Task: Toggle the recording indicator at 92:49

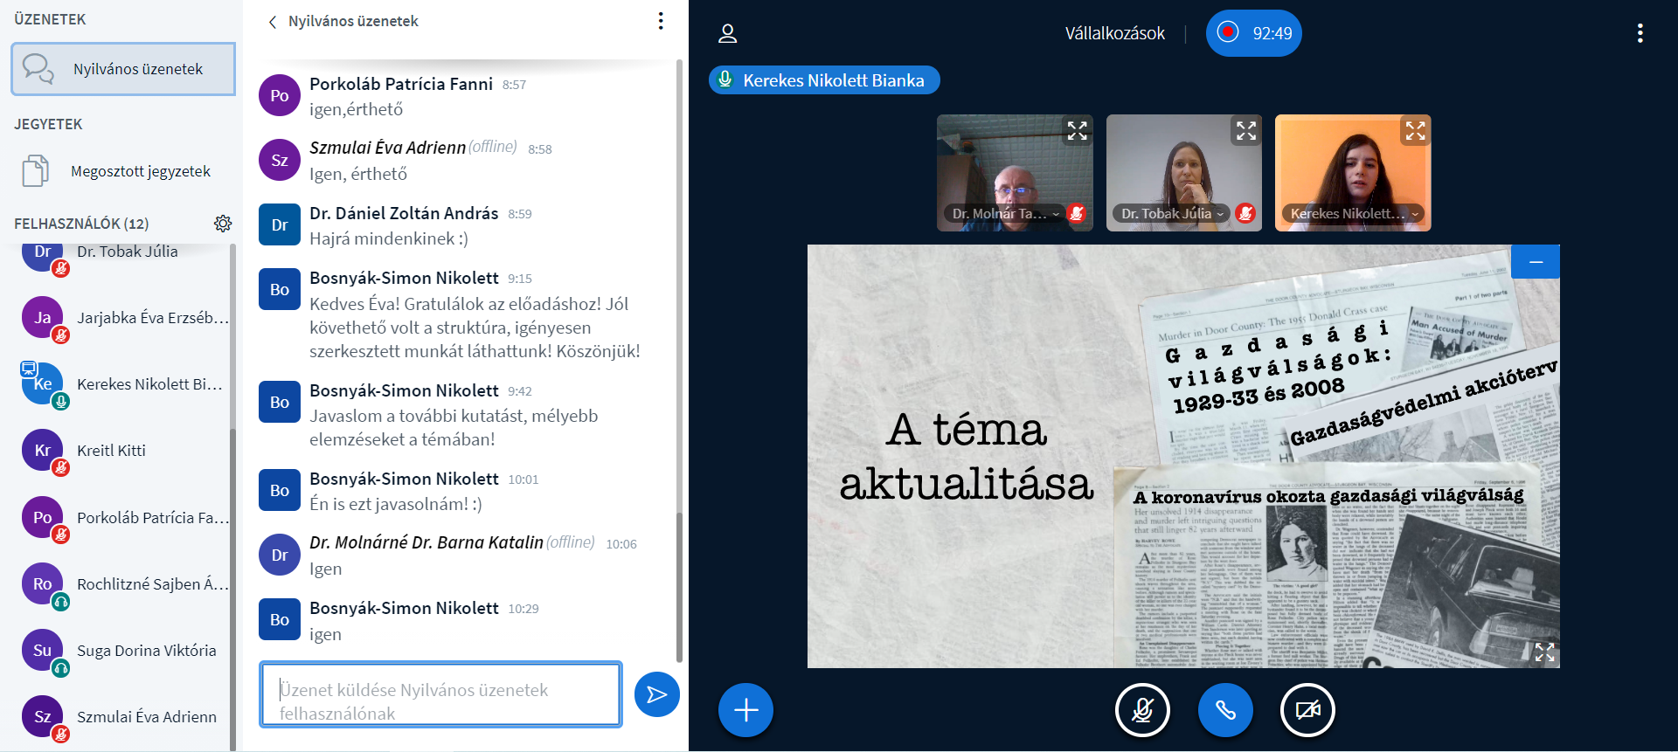Action: coord(1253,33)
